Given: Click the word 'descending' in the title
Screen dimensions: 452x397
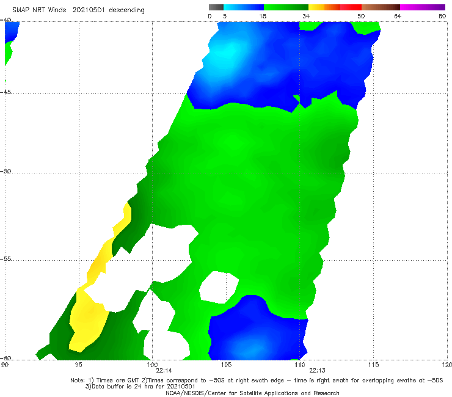Looking at the screenshot, I should point(126,10).
